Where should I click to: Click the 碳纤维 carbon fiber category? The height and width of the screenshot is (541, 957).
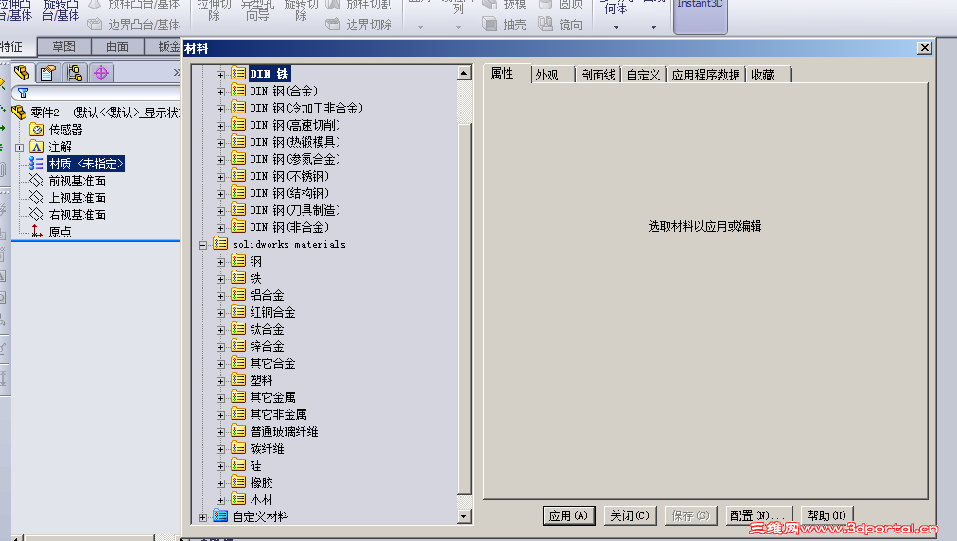tap(267, 448)
